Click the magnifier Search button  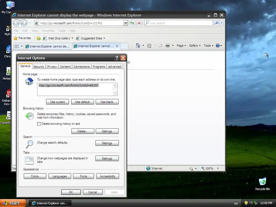pos(217,23)
